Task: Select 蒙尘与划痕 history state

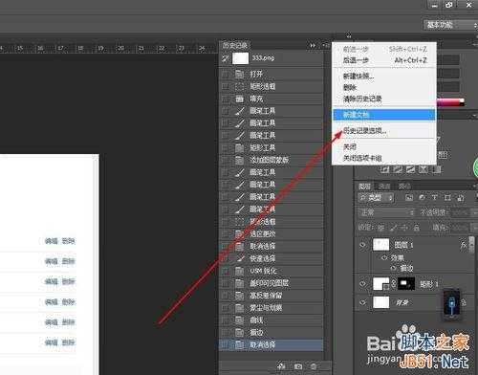Action: point(272,308)
